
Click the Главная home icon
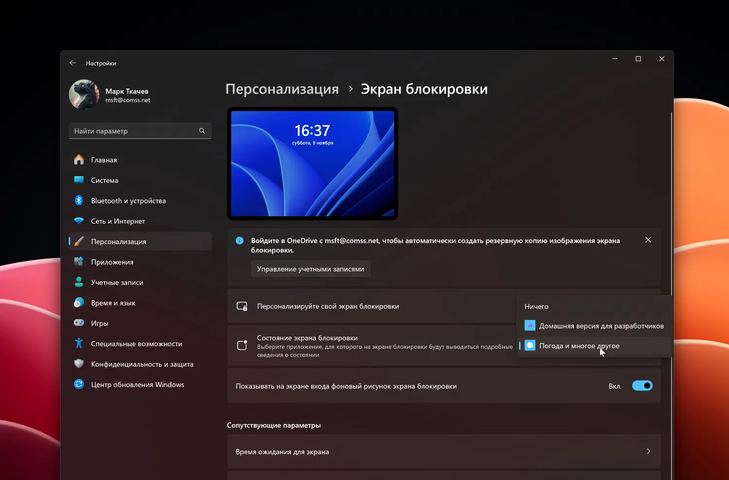(79, 160)
